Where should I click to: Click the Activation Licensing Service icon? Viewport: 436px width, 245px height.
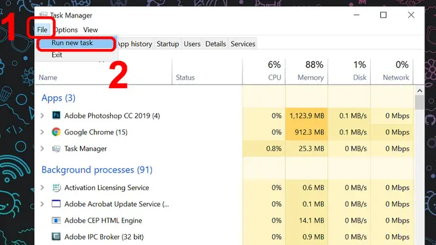click(x=56, y=188)
